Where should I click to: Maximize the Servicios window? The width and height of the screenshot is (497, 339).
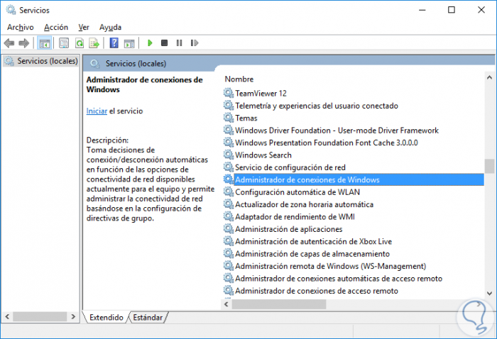[x=452, y=10]
